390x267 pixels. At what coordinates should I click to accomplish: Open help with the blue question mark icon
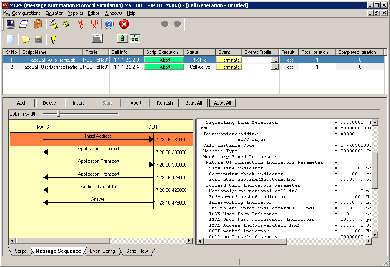(x=109, y=24)
